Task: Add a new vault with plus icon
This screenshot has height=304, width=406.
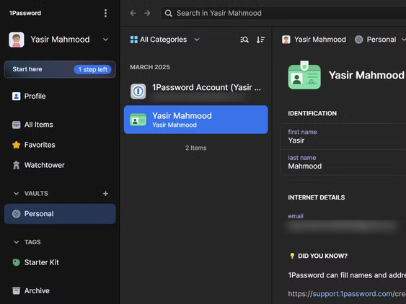Action: [x=105, y=193]
